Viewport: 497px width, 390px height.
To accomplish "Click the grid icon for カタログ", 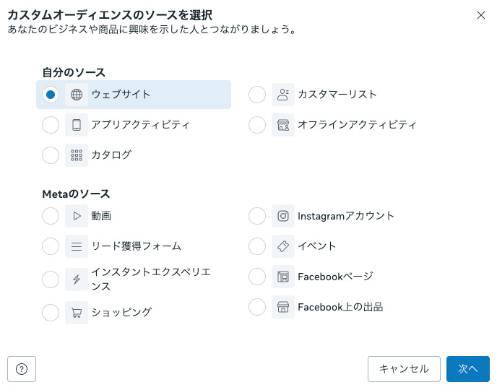I will coord(77,155).
